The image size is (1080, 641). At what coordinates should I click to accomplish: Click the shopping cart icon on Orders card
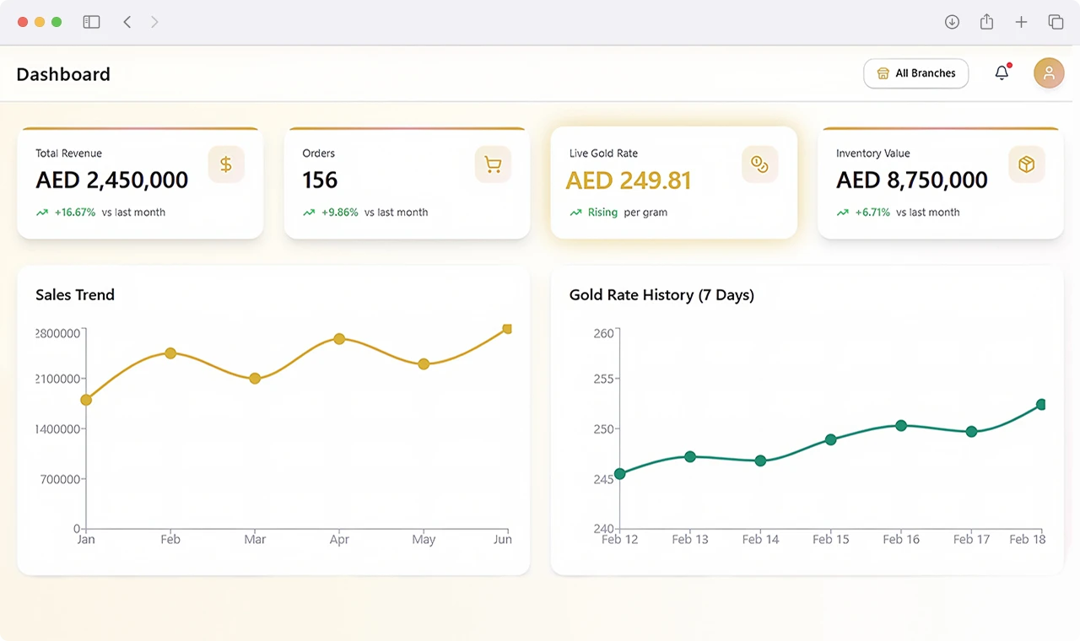[x=493, y=164]
